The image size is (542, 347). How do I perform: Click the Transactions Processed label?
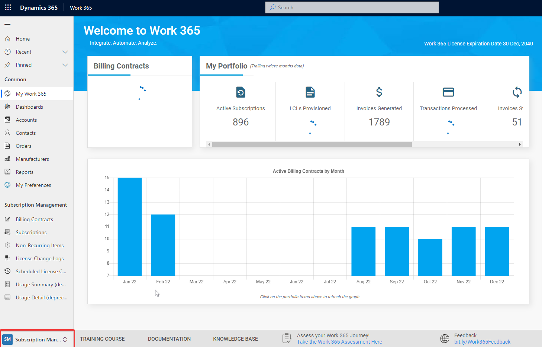click(448, 108)
